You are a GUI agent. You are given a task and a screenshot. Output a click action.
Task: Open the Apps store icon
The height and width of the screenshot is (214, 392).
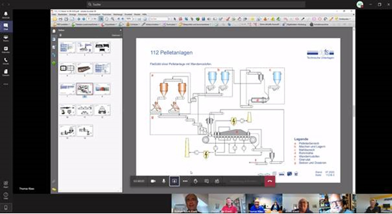(x=6, y=184)
